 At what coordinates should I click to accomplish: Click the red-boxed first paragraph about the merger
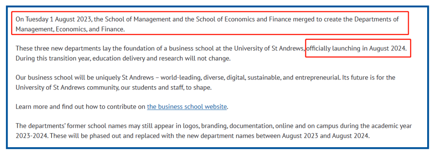210,23
